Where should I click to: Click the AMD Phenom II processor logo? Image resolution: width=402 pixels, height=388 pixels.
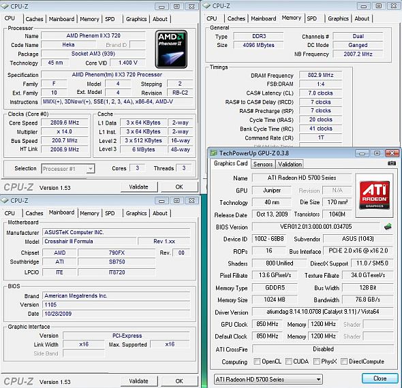pos(171,49)
